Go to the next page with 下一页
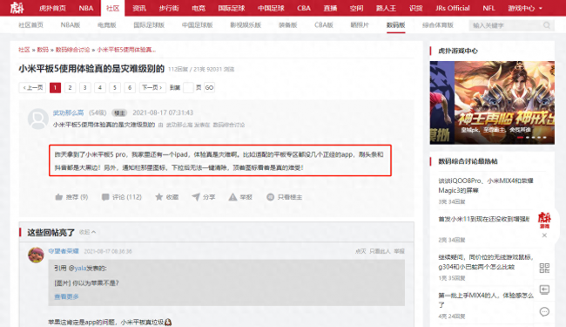 click(x=152, y=87)
